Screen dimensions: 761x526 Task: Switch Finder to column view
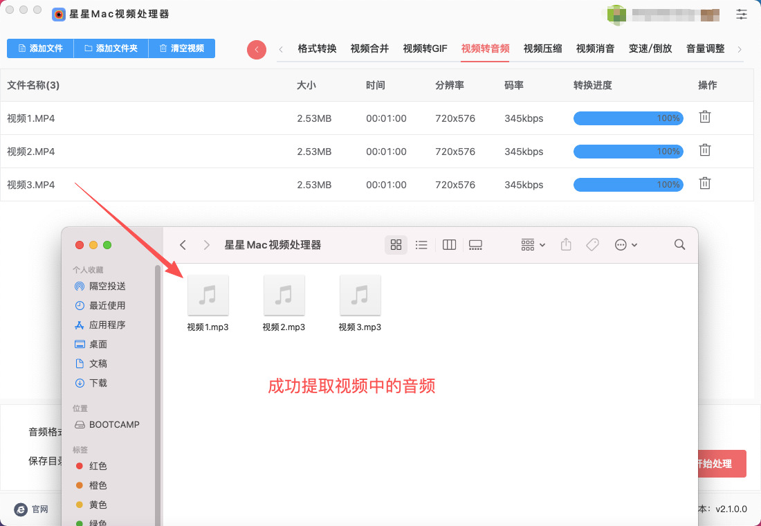pos(449,244)
